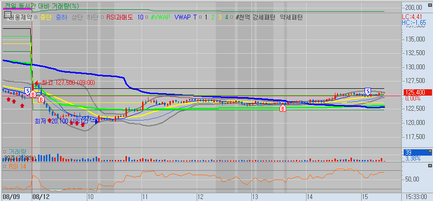Click the 최저 120,100 (10:12) low label
Screen dimensions: 433x201
click(x=61, y=121)
